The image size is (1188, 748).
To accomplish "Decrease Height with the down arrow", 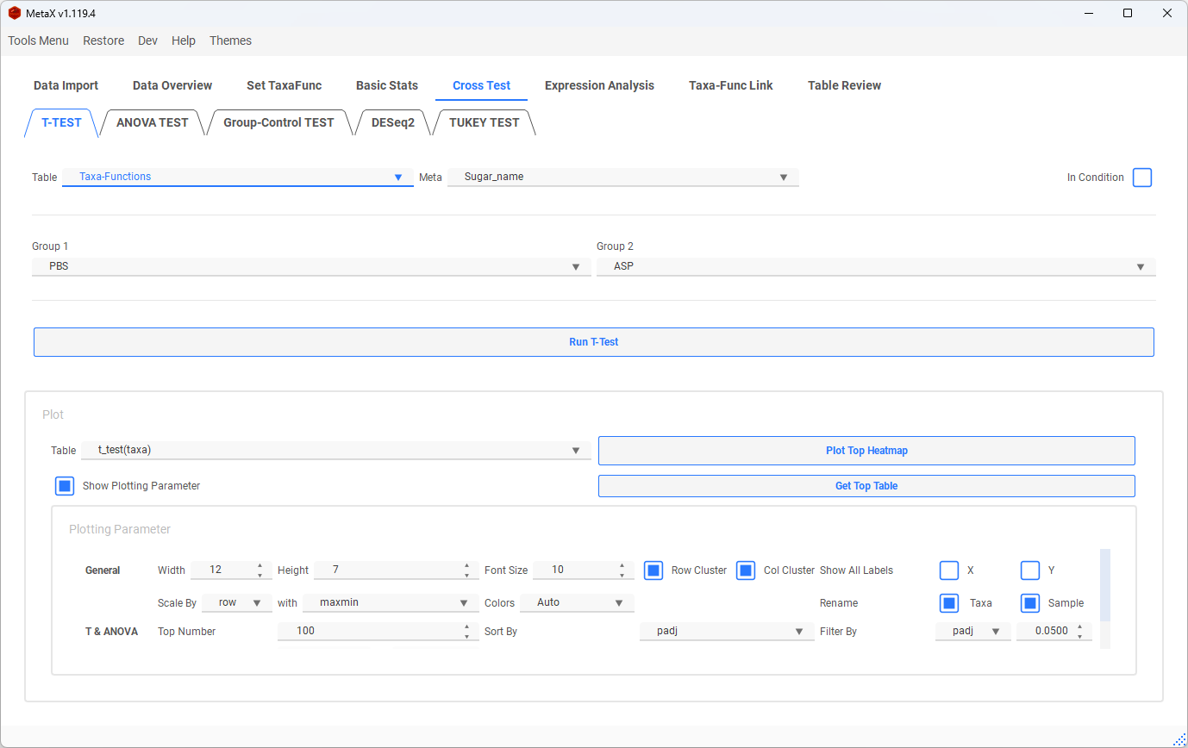I will tap(466, 575).
